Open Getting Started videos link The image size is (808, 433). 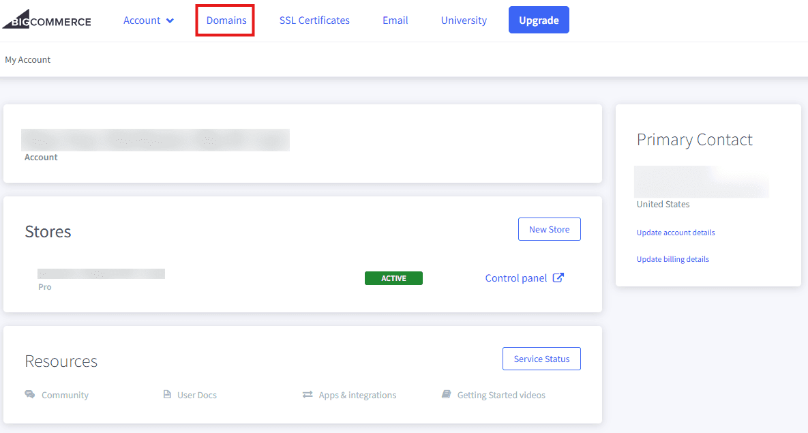coord(501,395)
